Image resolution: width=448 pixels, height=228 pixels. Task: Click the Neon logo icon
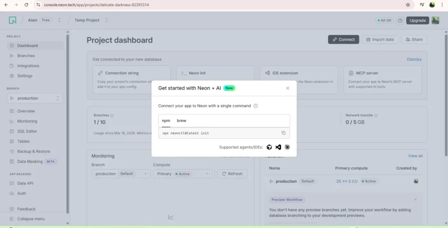pyautogui.click(x=12, y=20)
